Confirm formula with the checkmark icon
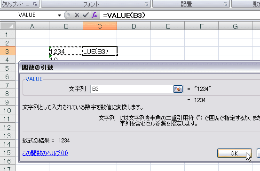 tap(86, 15)
